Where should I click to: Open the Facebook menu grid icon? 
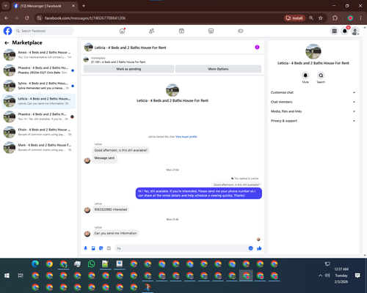click(x=334, y=31)
